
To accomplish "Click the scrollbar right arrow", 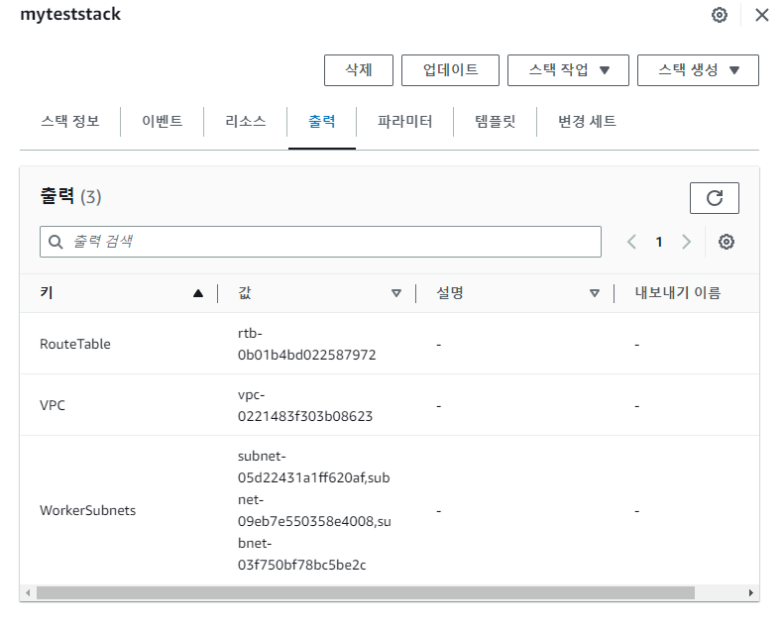I will (751, 593).
